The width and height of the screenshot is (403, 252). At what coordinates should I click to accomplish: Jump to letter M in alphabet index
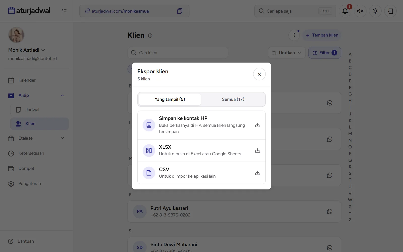click(x=350, y=134)
